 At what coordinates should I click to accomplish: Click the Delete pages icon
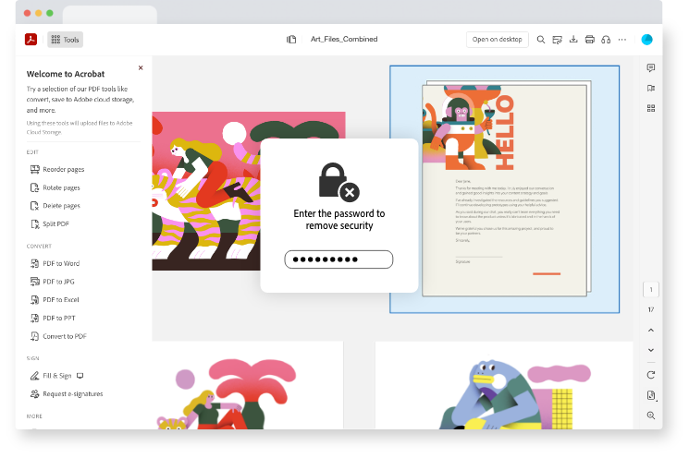point(35,206)
